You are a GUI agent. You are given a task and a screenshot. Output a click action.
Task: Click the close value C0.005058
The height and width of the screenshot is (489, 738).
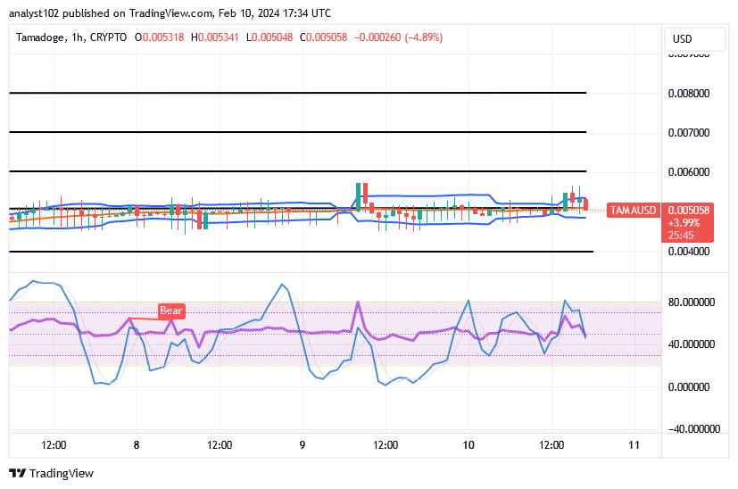(323, 37)
